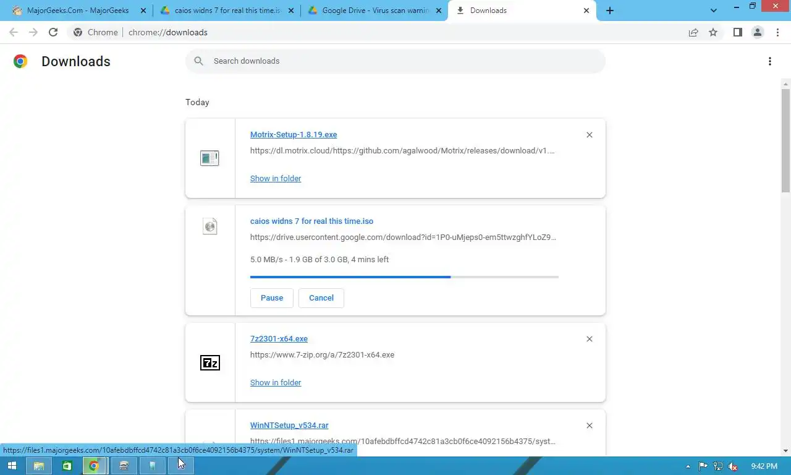Bookmark this page with the star icon
The width and height of the screenshot is (791, 475).
point(713,32)
